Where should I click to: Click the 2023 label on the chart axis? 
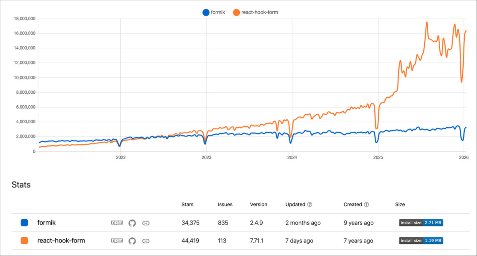coord(206,158)
